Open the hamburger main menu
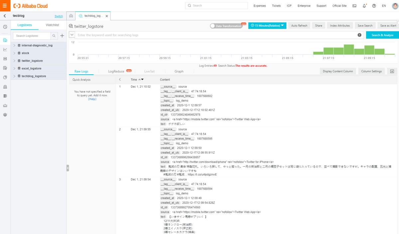The width and height of the screenshot is (399, 234). 5,6
